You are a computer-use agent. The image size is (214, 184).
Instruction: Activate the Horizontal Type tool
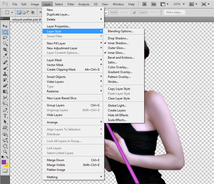pyautogui.click(x=5, y=116)
